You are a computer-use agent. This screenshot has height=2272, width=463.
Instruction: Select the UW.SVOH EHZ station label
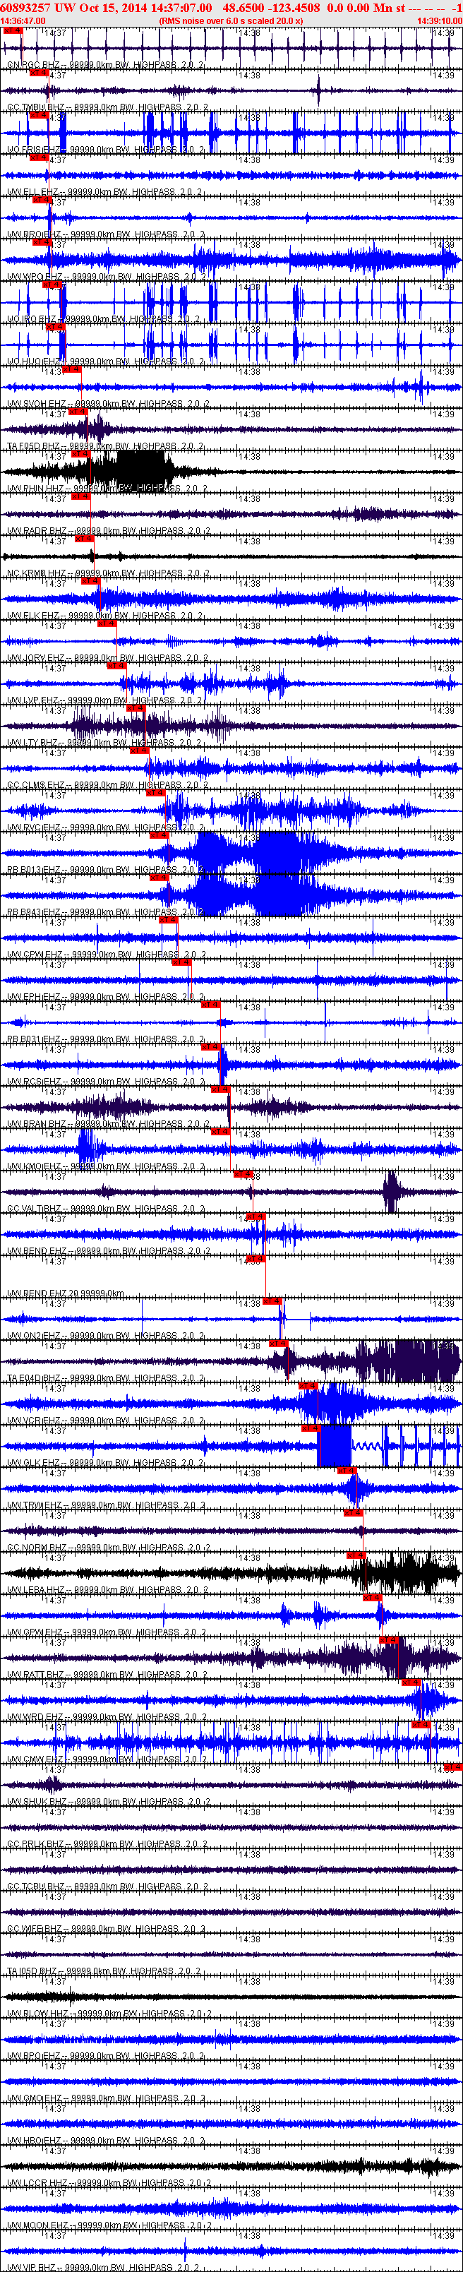pos(107,404)
